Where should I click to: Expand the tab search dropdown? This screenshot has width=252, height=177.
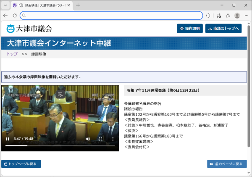tap(5, 5)
